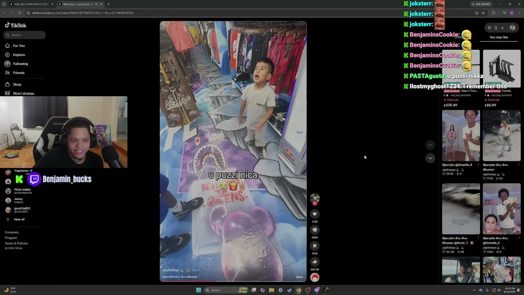This screenshot has height=295, width=524.
Task: Open the spinning sound disc for this video
Action: pyautogui.click(x=314, y=277)
